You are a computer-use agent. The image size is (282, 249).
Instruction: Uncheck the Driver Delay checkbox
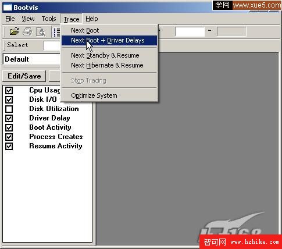pyautogui.click(x=9, y=118)
